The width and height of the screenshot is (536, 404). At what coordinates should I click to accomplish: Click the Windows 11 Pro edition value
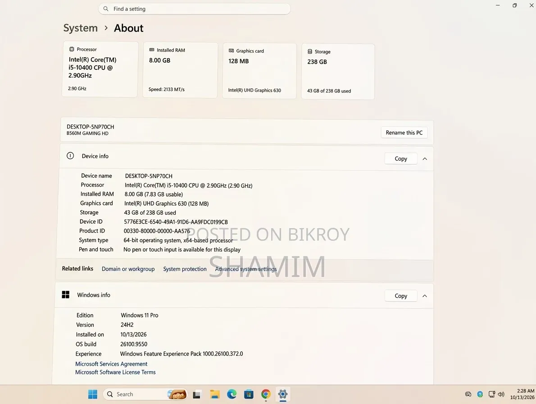(140, 316)
